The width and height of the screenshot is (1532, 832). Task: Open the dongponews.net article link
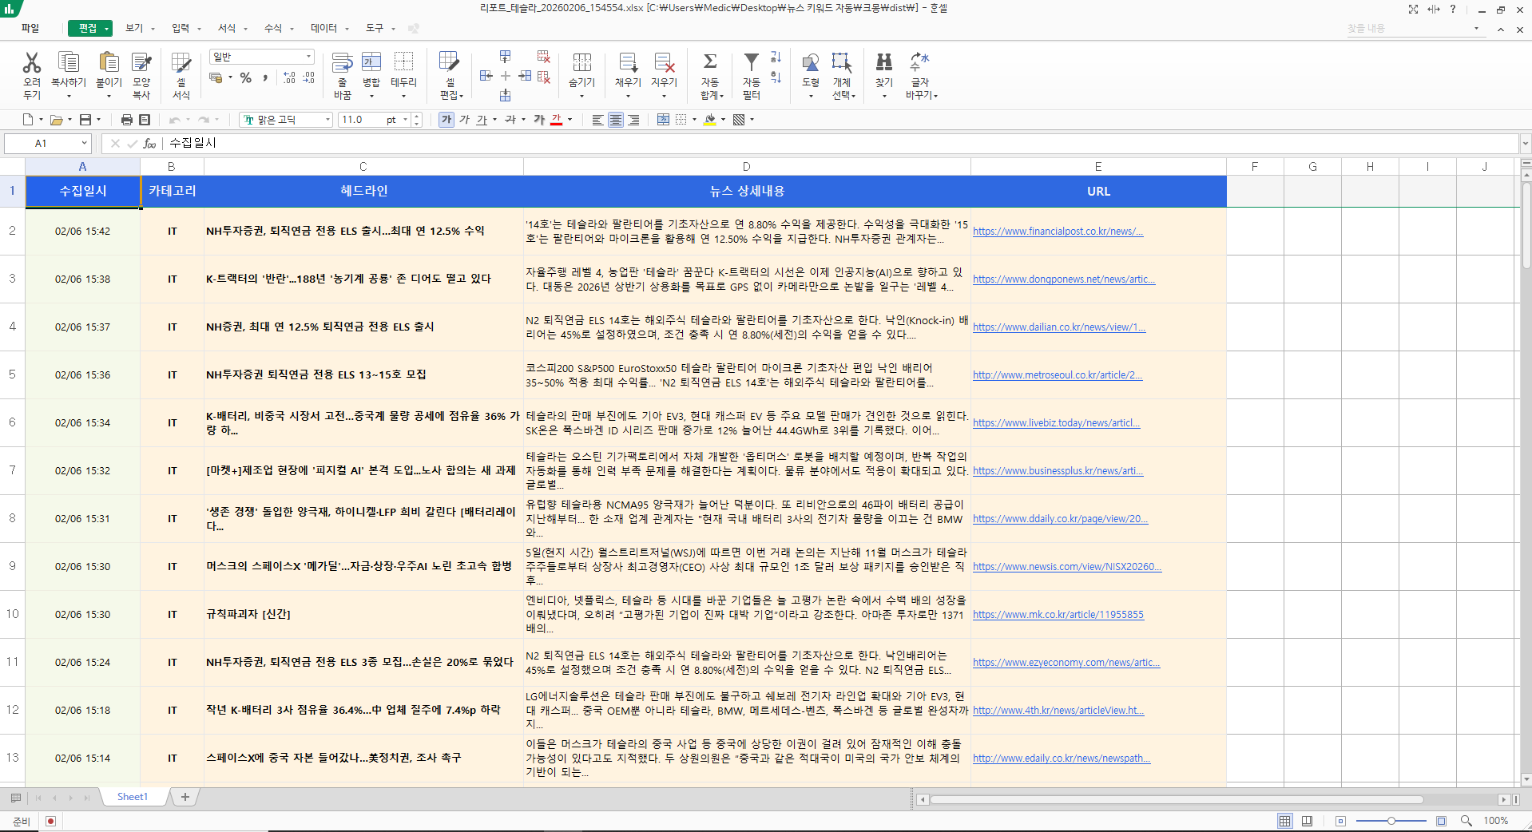tap(1064, 279)
